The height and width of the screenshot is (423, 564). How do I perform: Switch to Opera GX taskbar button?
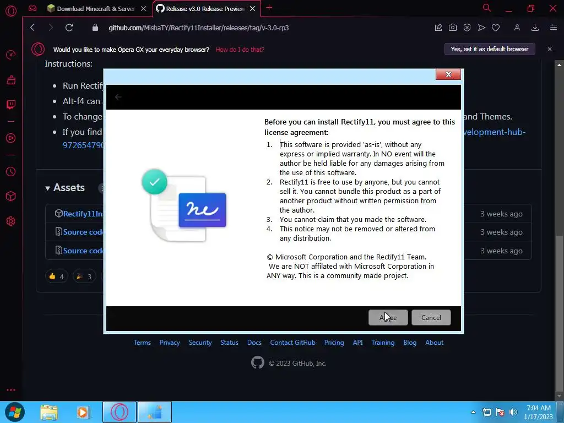(120, 412)
